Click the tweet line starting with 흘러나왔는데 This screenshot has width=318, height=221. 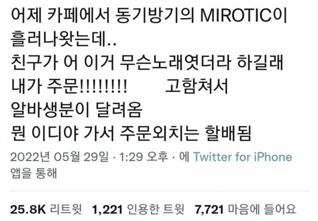coord(64,39)
